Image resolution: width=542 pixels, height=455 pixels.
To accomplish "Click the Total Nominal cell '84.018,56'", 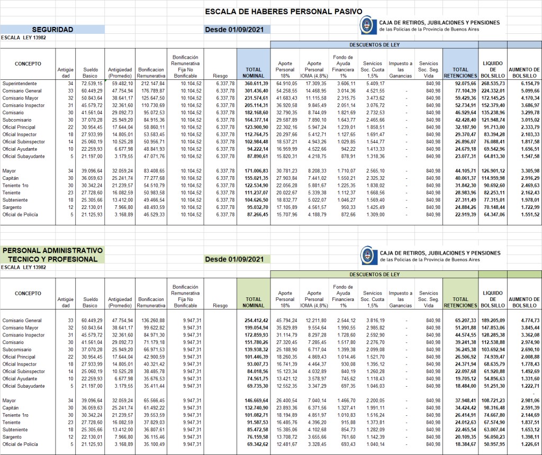I will pyautogui.click(x=258, y=371).
